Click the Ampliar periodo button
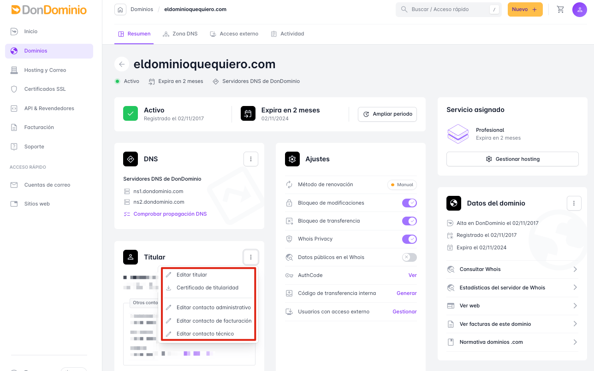The image size is (594, 371). coord(387,114)
